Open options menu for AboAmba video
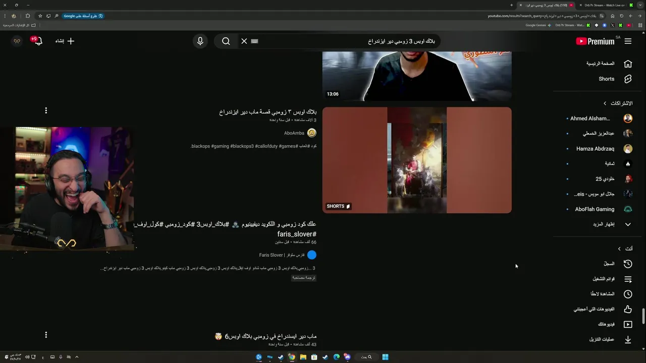 [x=46, y=110]
